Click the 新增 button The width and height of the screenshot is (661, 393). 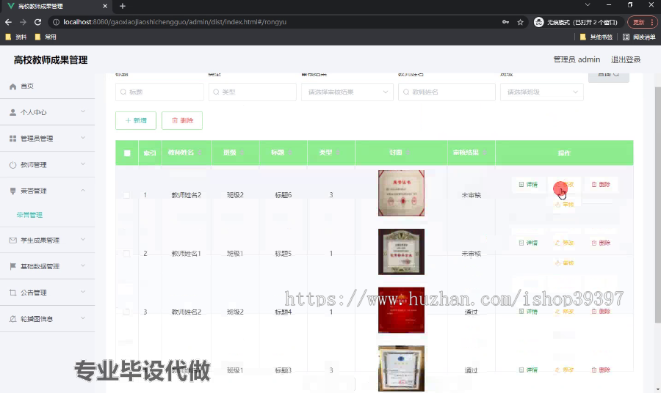point(136,120)
